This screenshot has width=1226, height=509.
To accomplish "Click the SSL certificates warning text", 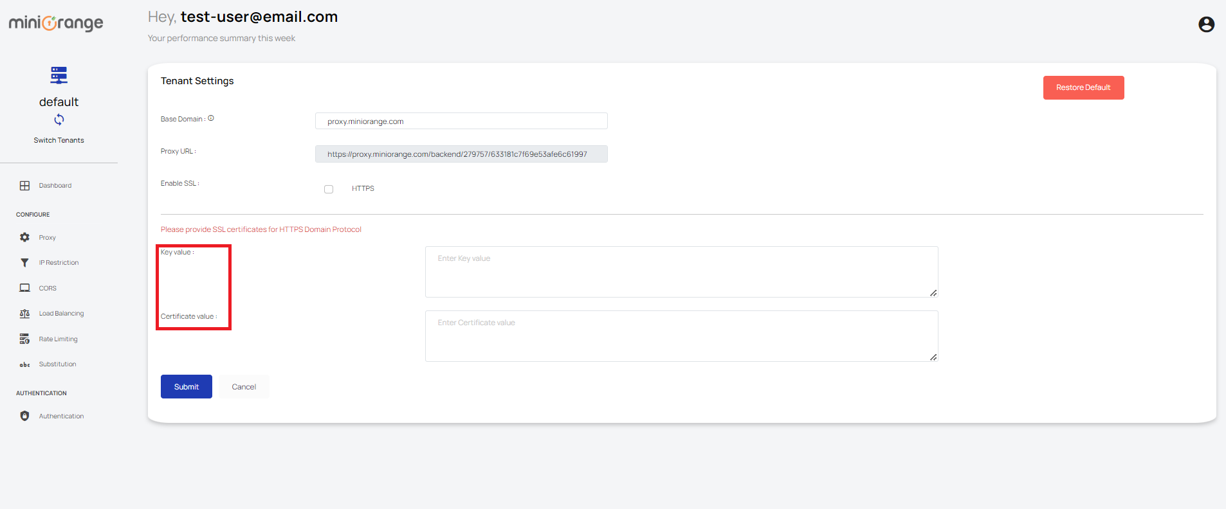I will click(x=261, y=229).
